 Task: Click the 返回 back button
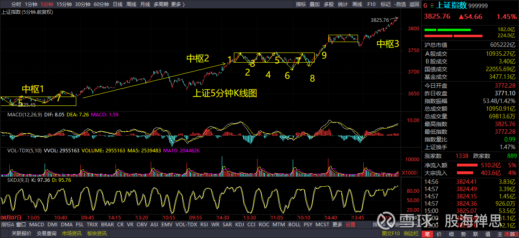point(414,4)
